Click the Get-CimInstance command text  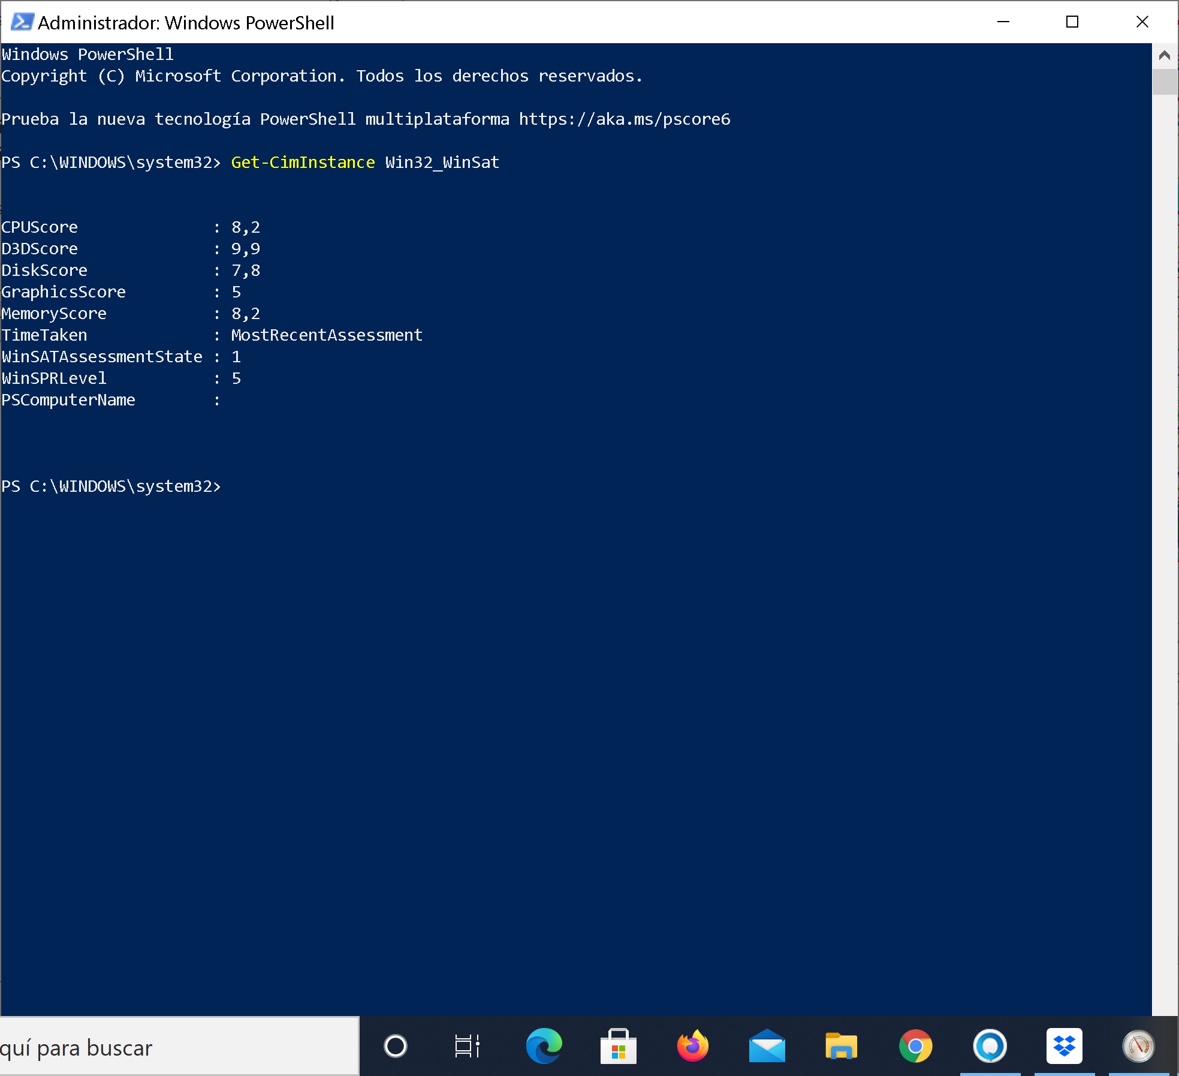[303, 163]
